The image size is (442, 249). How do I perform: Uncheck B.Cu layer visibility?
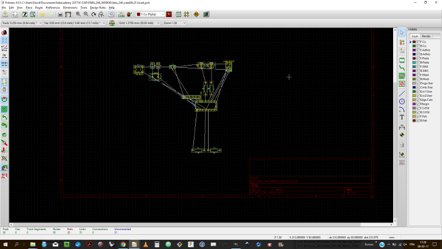click(418, 46)
